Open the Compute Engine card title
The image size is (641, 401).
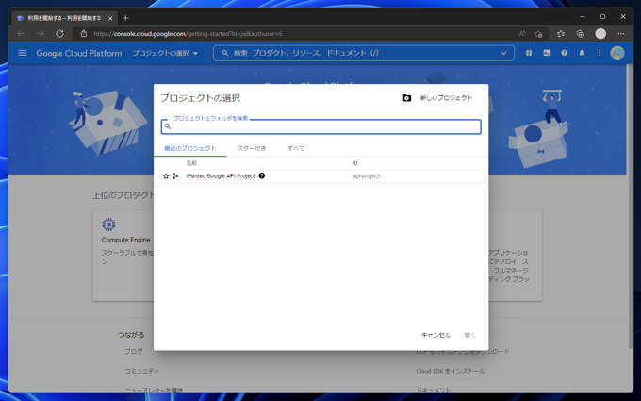126,240
